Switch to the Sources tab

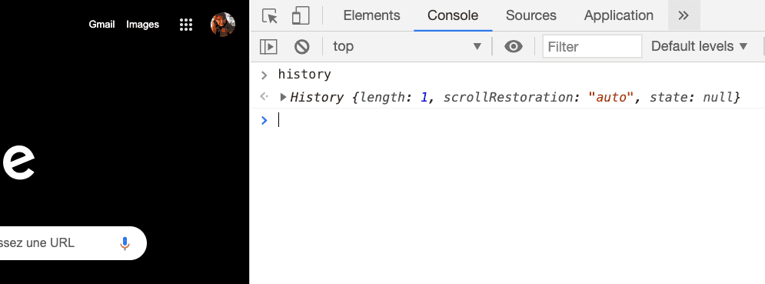tap(531, 15)
